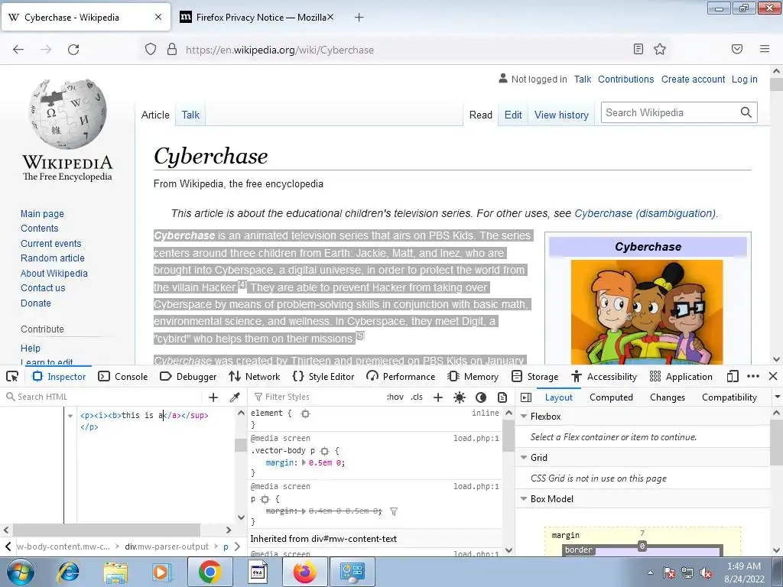Toggle light color scheme simulation
The height and width of the screenshot is (587, 783).
point(460,397)
